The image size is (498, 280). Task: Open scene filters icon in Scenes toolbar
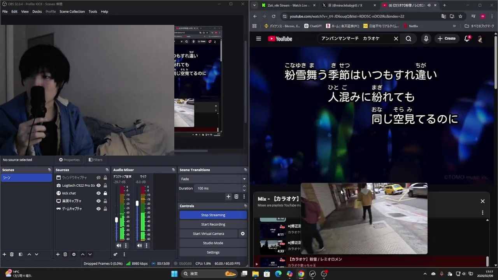click(x=20, y=254)
